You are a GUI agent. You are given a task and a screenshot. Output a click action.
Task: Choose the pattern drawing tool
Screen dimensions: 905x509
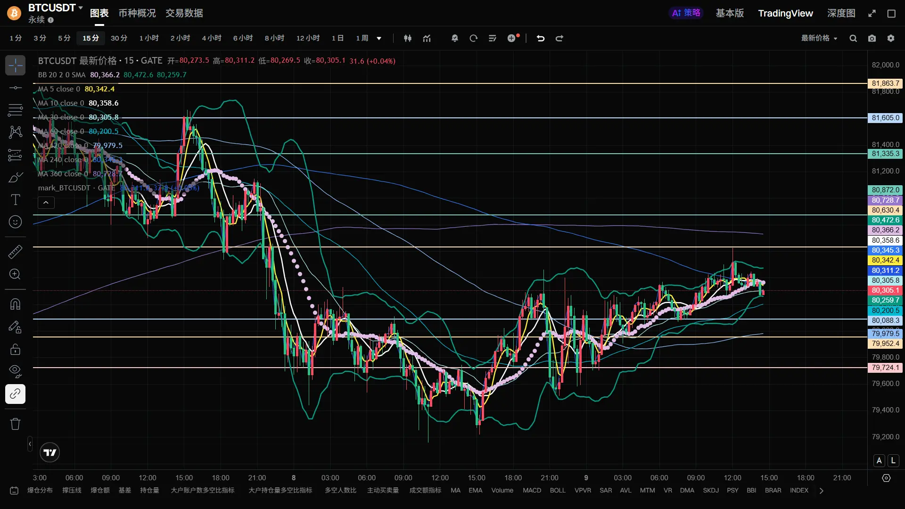pyautogui.click(x=15, y=132)
